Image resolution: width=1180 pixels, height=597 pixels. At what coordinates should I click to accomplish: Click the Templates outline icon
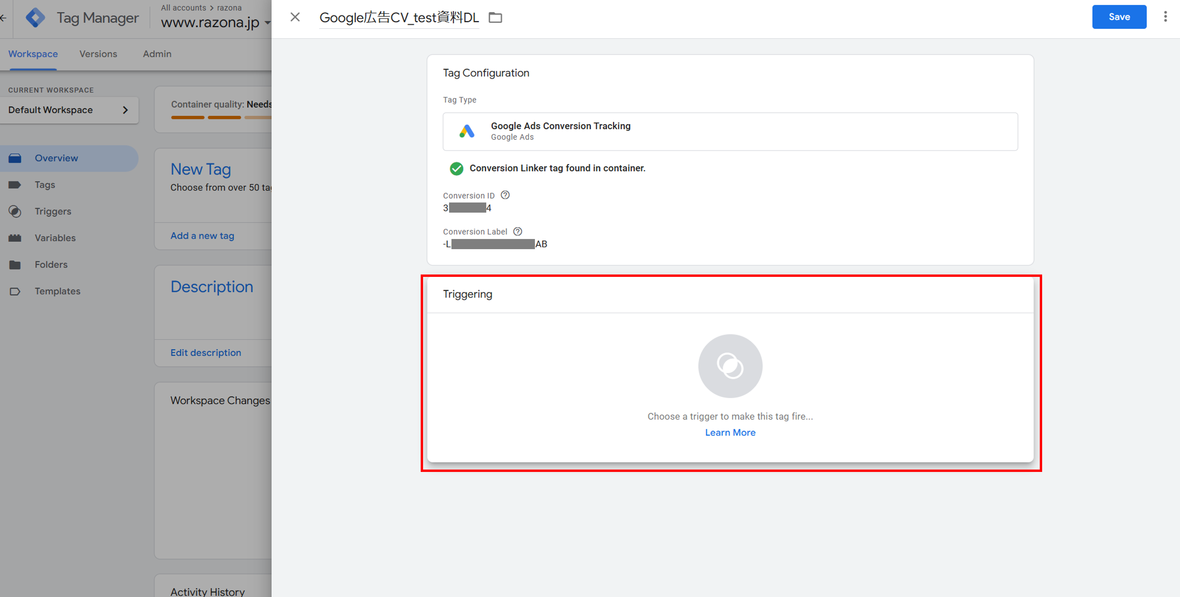click(15, 291)
